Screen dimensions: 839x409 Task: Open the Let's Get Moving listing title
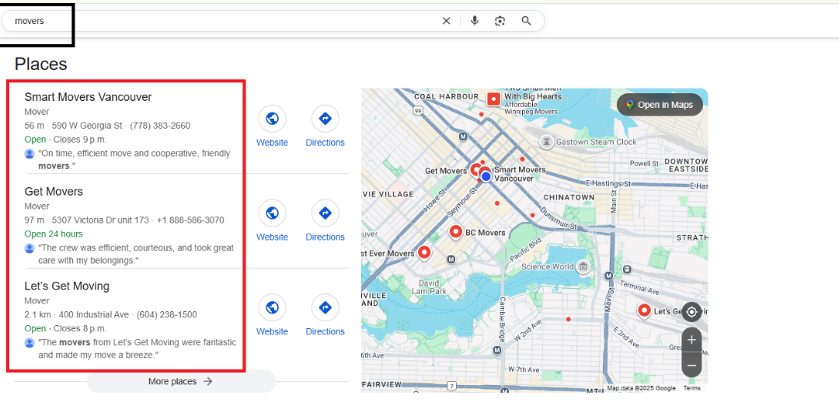click(67, 286)
